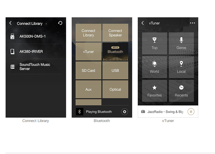Select AK380-IRIVER player icon
215x154 pixels.
tap(12, 51)
